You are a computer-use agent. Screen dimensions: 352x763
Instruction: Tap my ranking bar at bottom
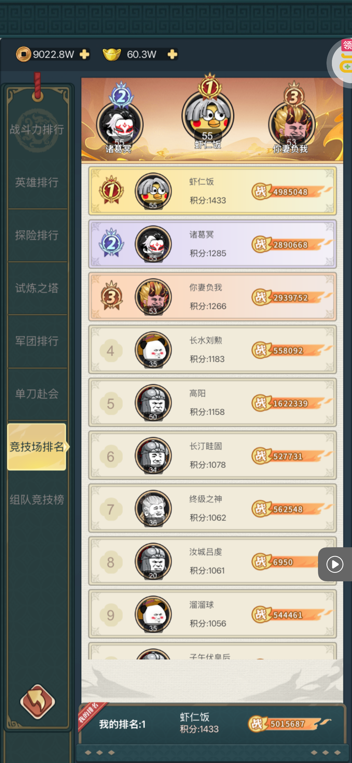pos(212,724)
